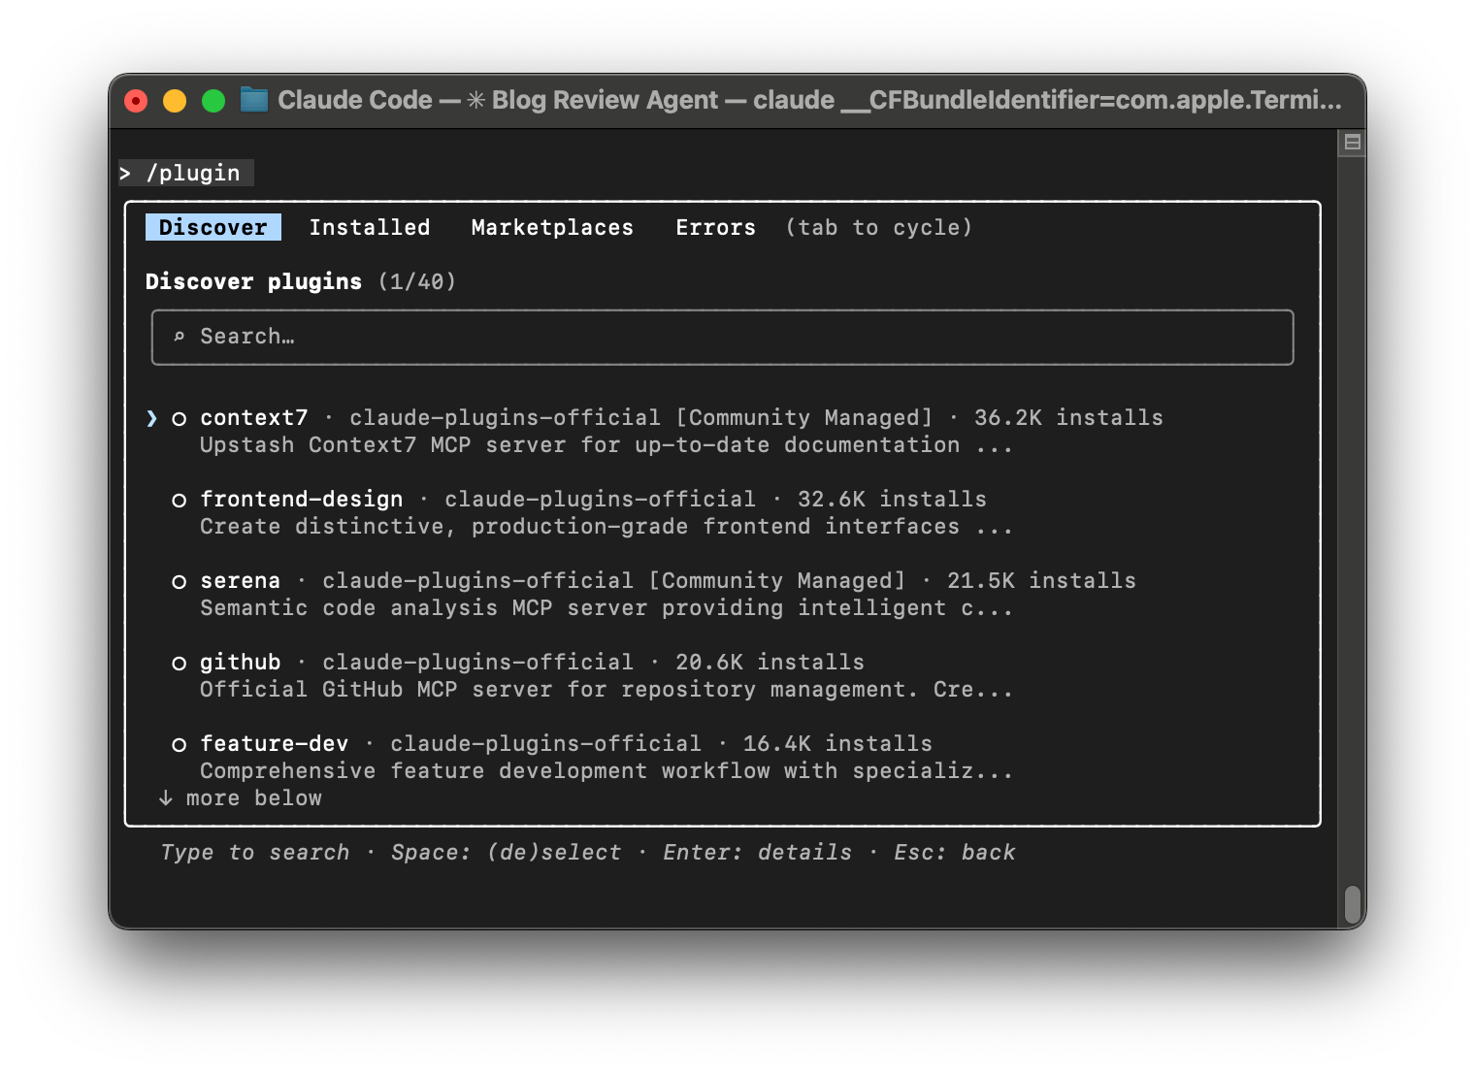Viewport: 1475px width, 1073px height.
Task: Open the Errors tab
Action: click(715, 227)
